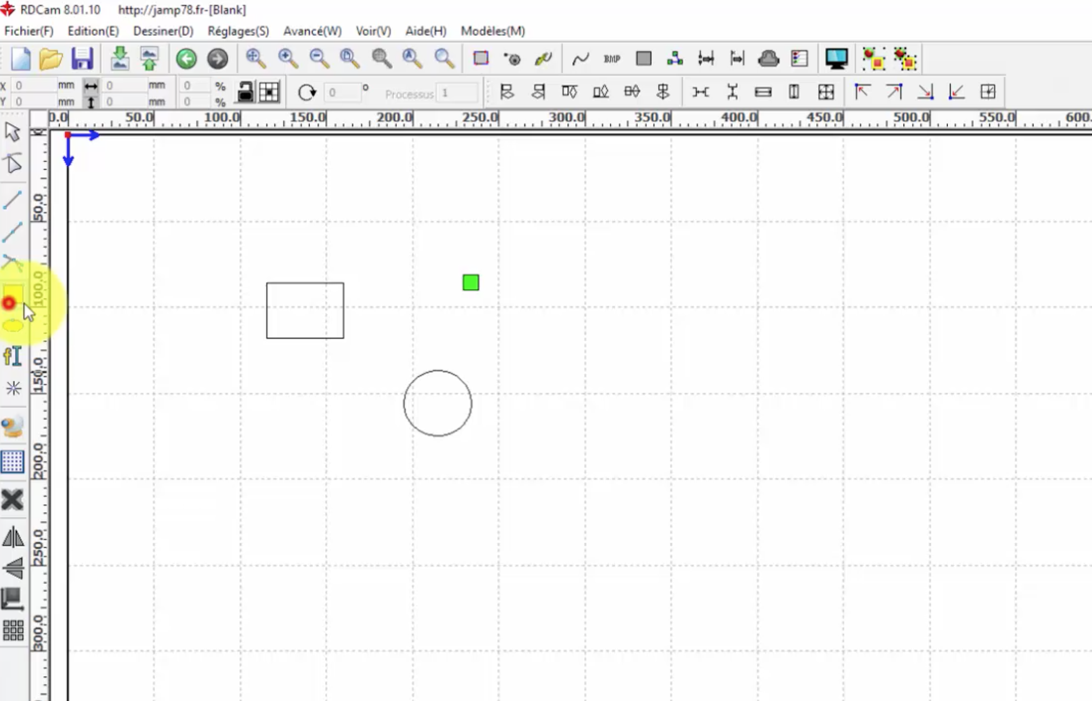Click the save floppy disk icon
This screenshot has height=701, width=1092.
click(82, 59)
